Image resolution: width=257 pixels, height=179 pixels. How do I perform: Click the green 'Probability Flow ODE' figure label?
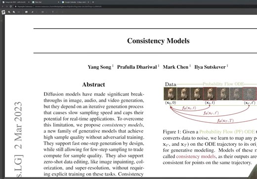point(223,84)
